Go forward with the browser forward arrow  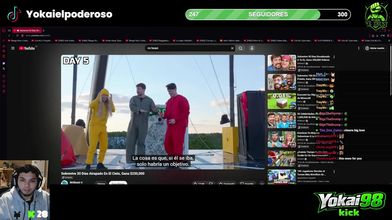(13, 35)
